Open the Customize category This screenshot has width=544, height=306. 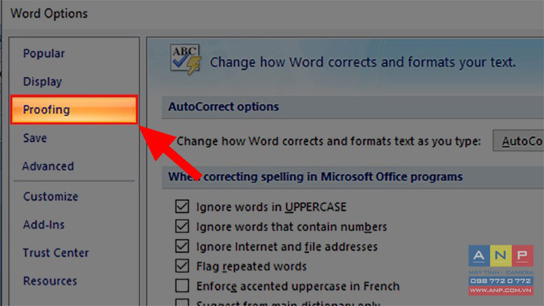pos(50,197)
